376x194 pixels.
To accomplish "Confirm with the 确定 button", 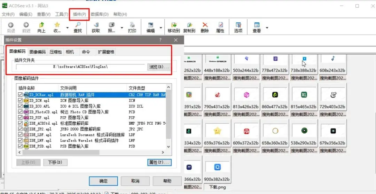I will point(103,181).
